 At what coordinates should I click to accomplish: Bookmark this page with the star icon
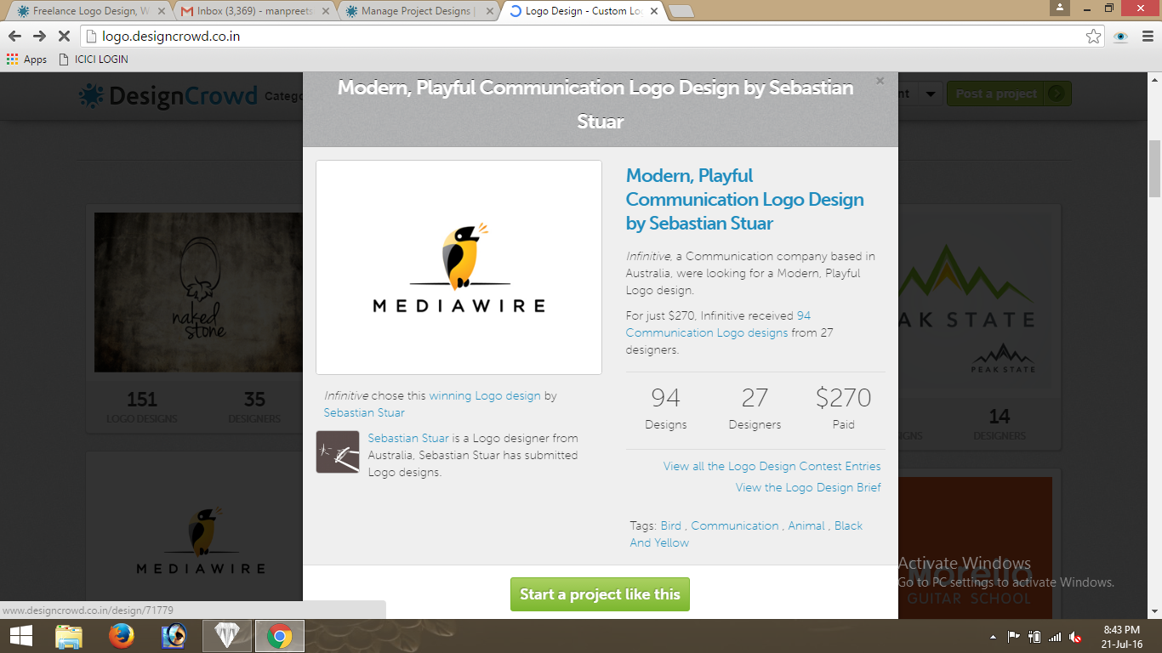(1093, 36)
